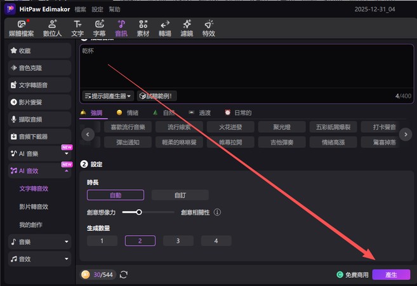Choose the 火花迸發 tag
Viewport: 417px width, 286px height.
point(230,127)
